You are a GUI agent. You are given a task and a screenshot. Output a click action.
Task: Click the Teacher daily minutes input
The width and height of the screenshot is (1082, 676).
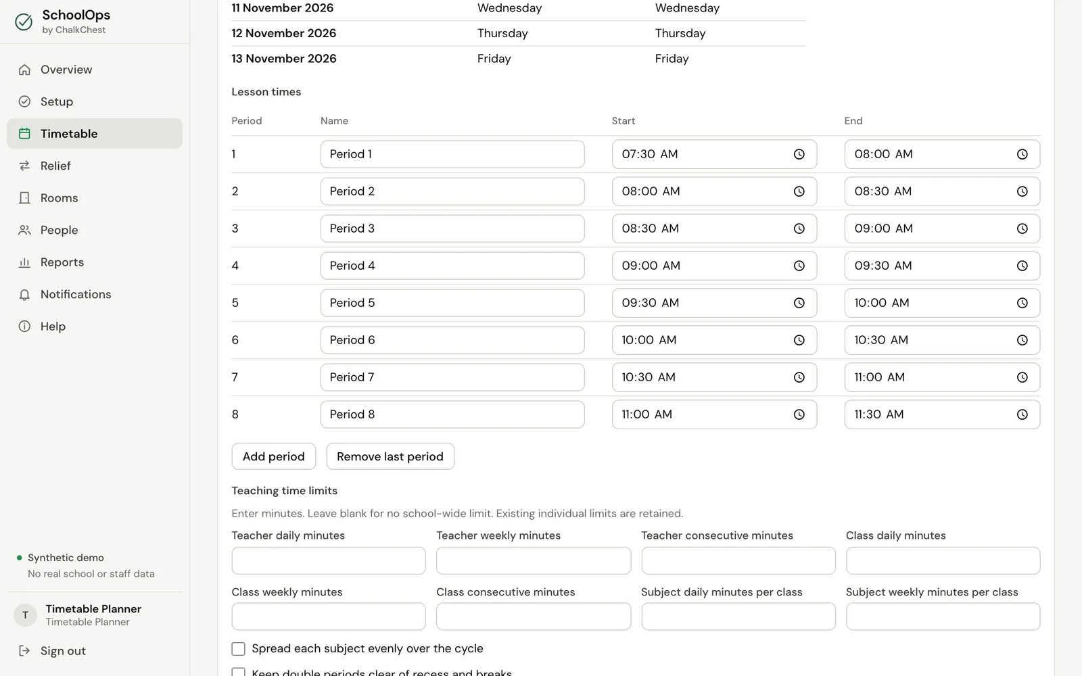pos(329,560)
